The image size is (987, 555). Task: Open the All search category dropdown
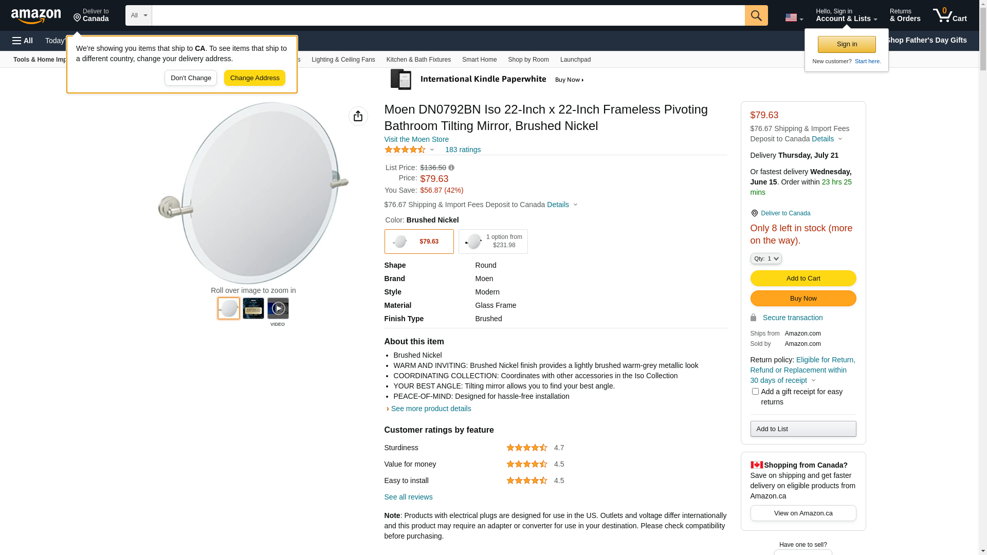point(138,15)
